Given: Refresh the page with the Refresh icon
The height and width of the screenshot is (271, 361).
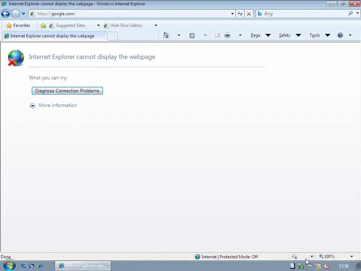Looking at the screenshot, I should pyautogui.click(x=240, y=14).
